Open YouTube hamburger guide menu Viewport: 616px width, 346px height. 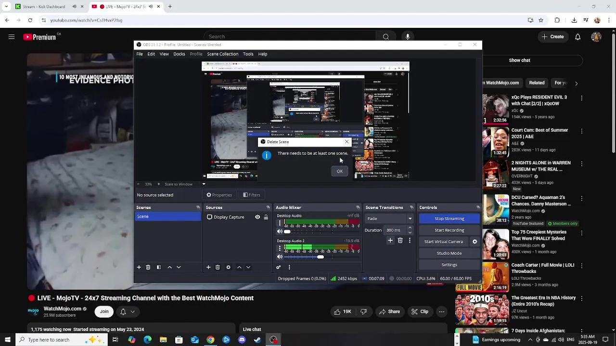(x=12, y=37)
